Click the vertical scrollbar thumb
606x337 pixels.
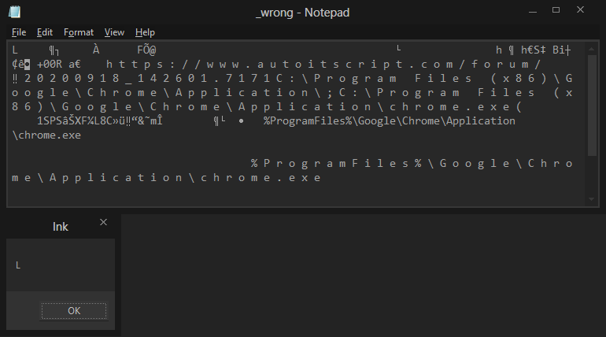592,106
